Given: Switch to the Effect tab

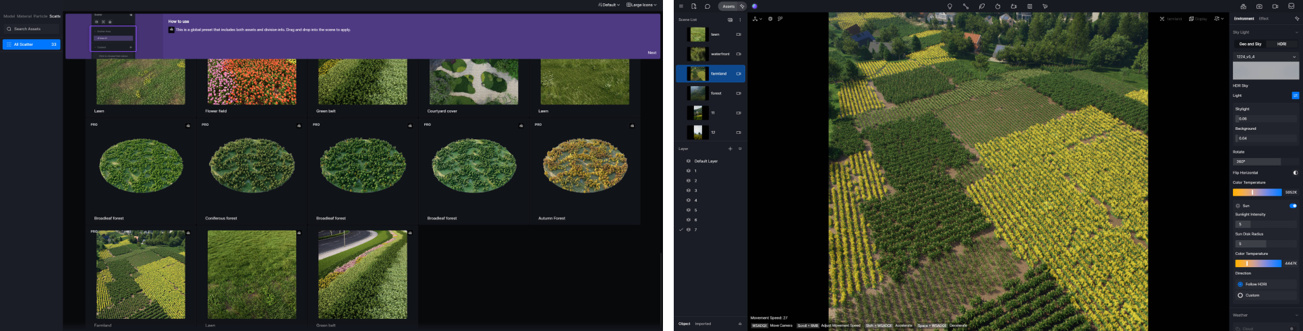Looking at the screenshot, I should point(1263,19).
